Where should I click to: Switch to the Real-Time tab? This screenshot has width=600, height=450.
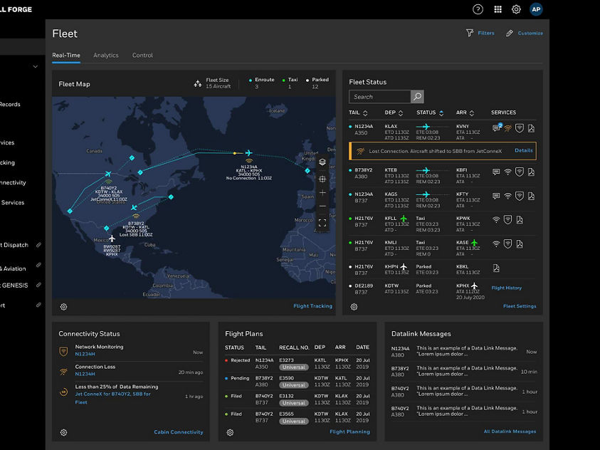click(x=66, y=55)
